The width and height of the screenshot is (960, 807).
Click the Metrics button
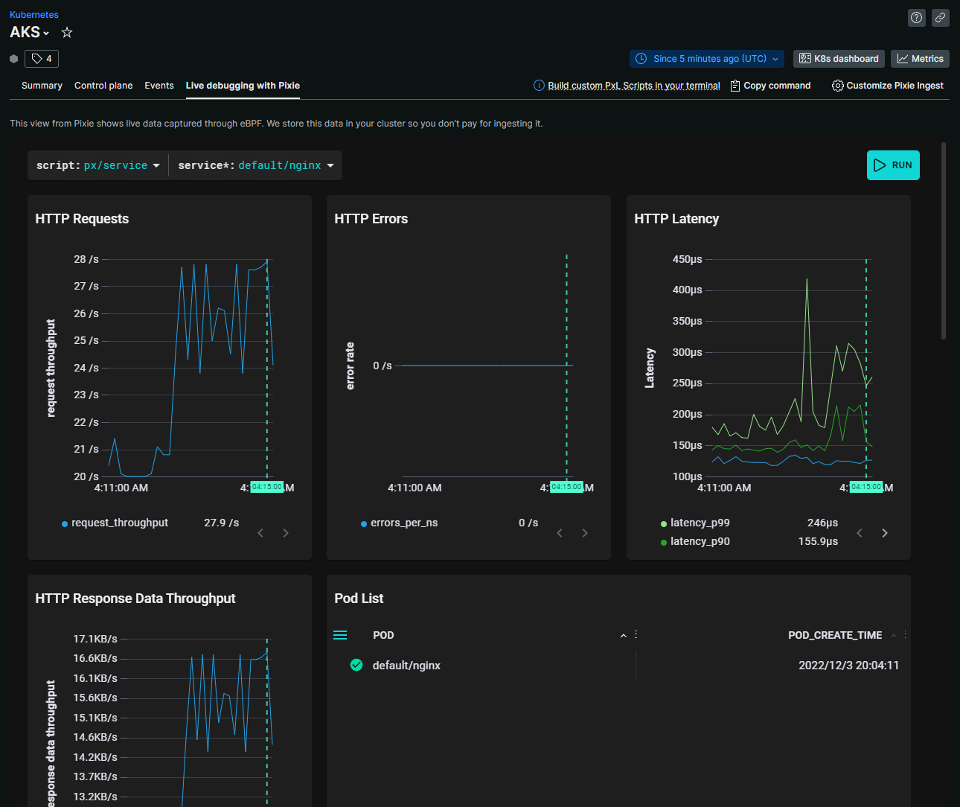tap(920, 59)
